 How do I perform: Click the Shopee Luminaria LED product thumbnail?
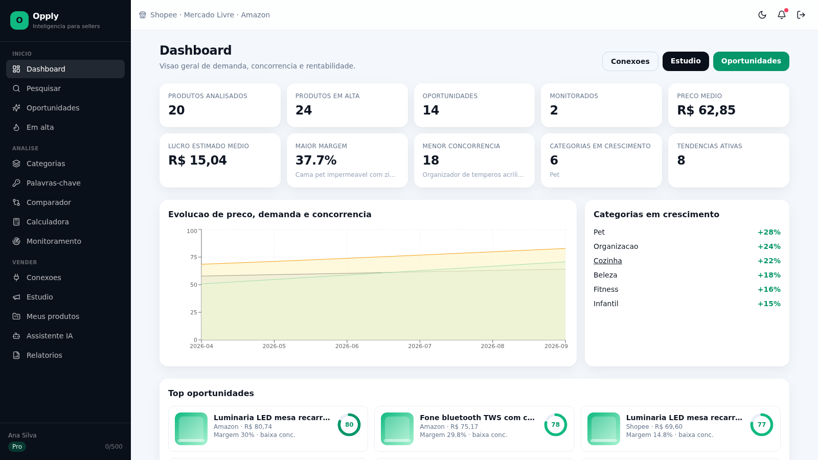click(x=604, y=429)
